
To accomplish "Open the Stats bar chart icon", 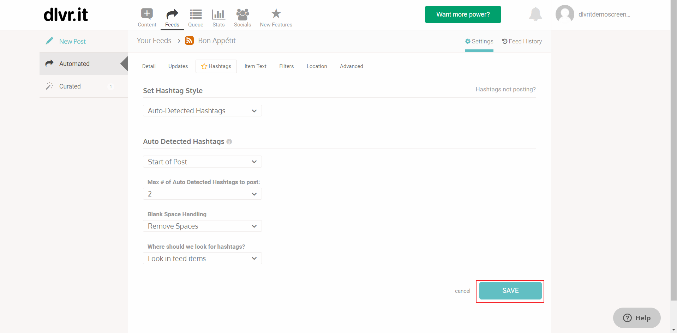I will (x=218, y=14).
